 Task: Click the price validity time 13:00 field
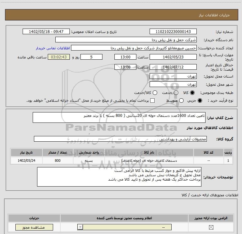[125, 67]
